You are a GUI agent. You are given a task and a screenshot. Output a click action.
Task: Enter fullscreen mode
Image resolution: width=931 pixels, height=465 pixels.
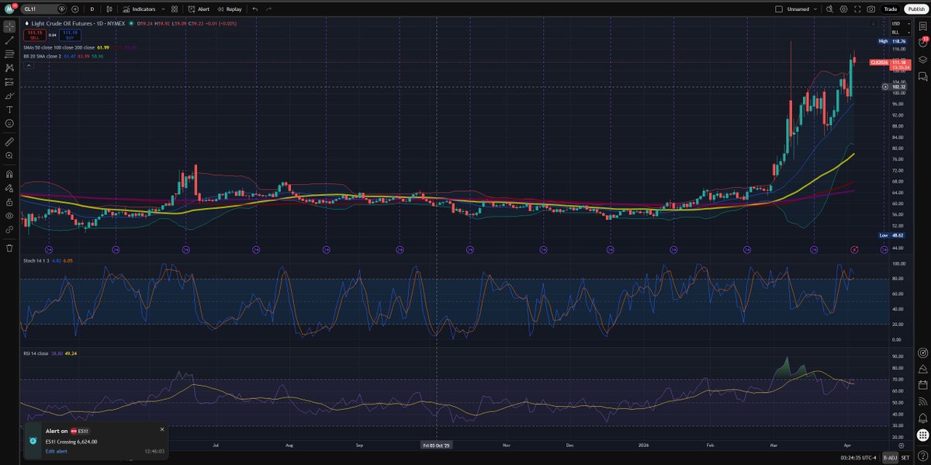pyautogui.click(x=857, y=9)
